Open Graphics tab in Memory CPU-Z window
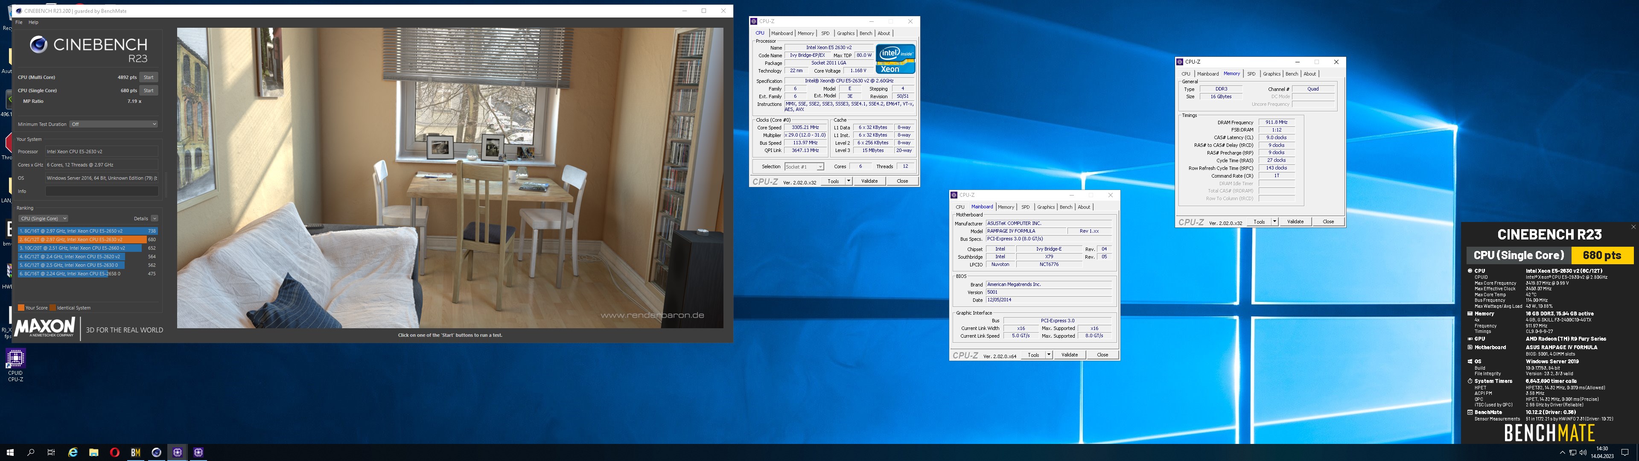This screenshot has width=1639, height=461. tap(1271, 74)
